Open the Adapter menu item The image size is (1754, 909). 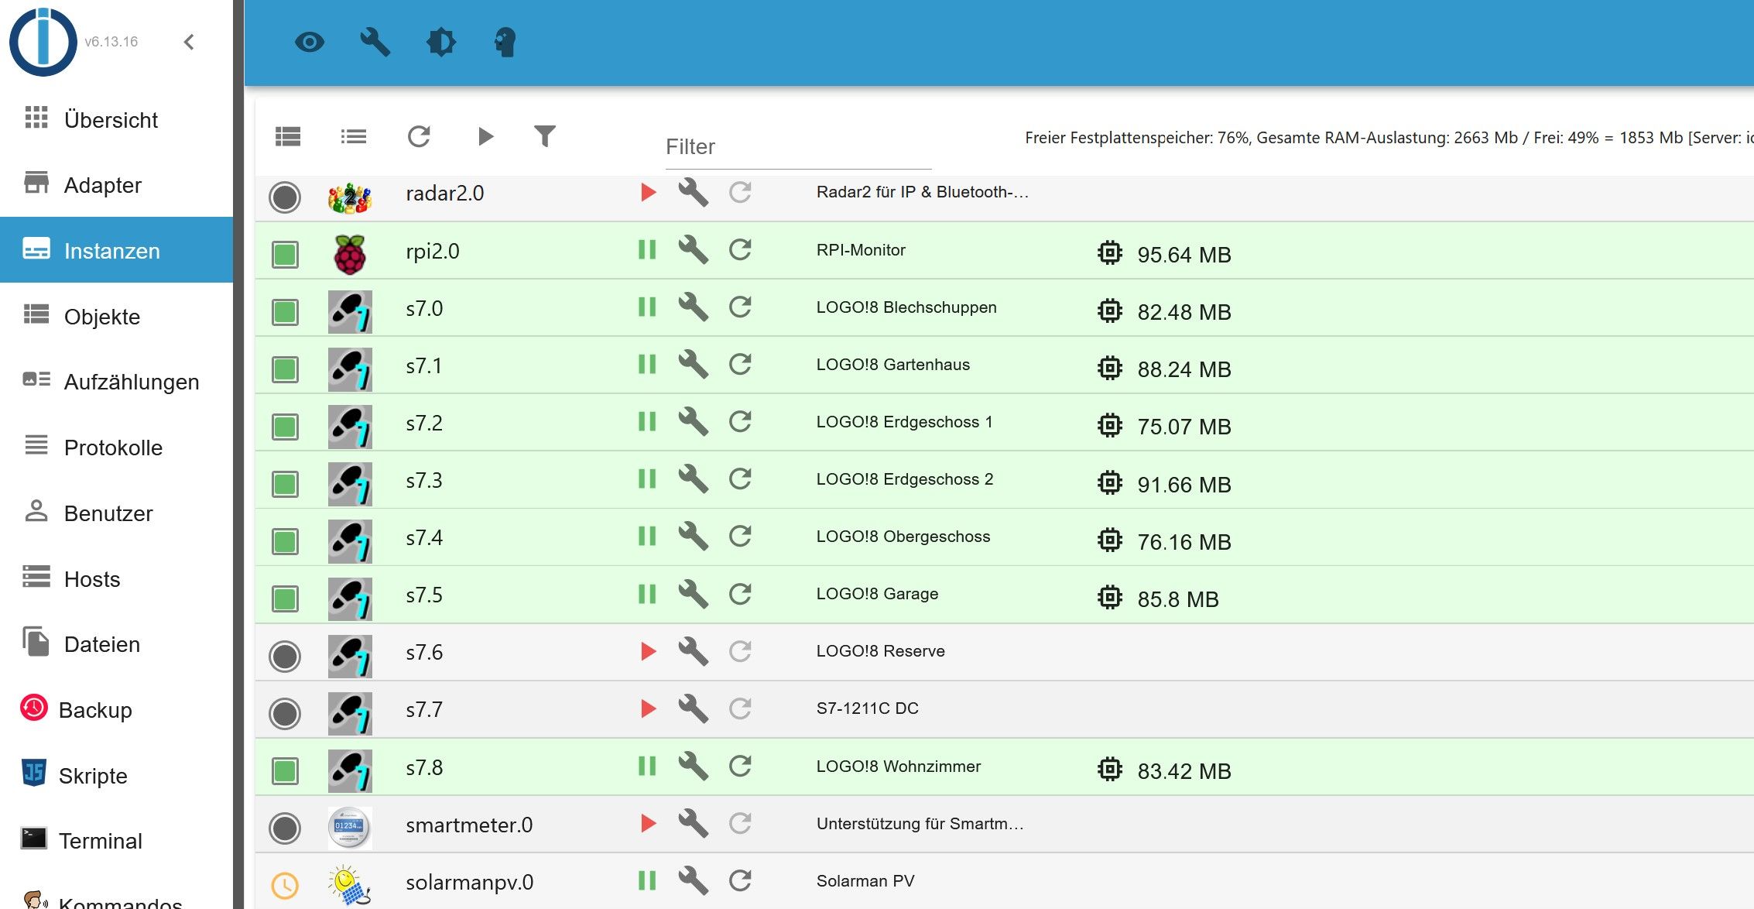click(x=102, y=185)
